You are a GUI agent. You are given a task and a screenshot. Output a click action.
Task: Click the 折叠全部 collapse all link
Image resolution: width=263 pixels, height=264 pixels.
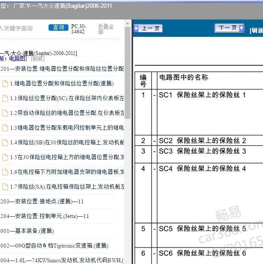point(106,29)
